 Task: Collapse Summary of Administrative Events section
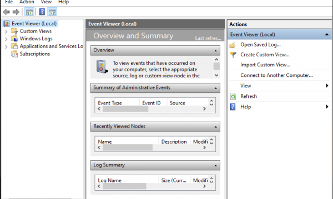point(215,88)
